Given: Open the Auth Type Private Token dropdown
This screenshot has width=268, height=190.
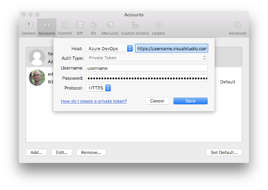Looking at the screenshot, I should tap(147, 58).
